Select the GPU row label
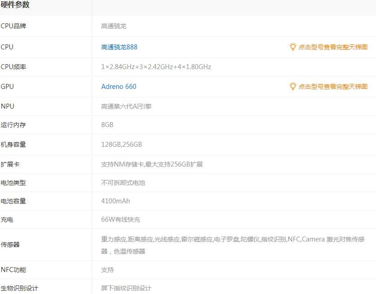Image resolution: width=376 pixels, height=294 pixels. [7, 86]
